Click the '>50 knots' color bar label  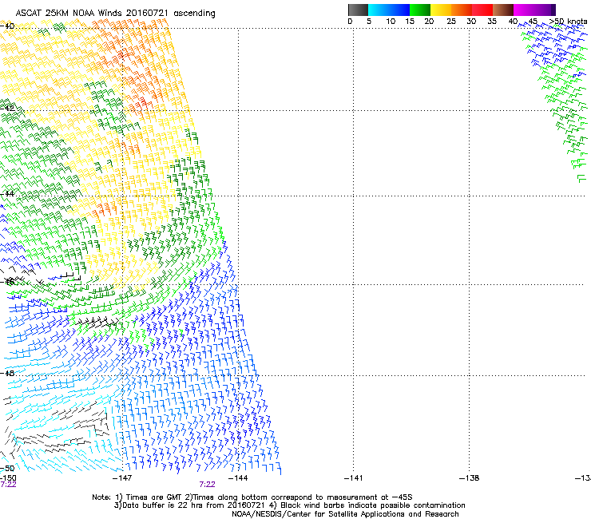(568, 22)
